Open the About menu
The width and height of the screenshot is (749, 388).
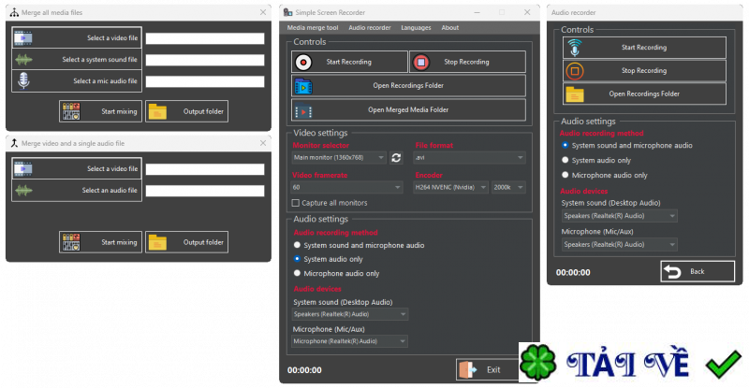click(x=450, y=28)
